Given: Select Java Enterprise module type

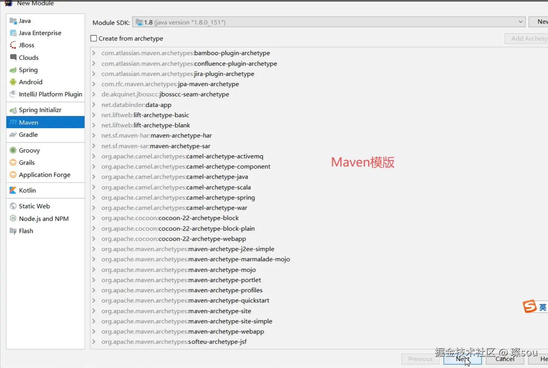Looking at the screenshot, I should [x=46, y=33].
